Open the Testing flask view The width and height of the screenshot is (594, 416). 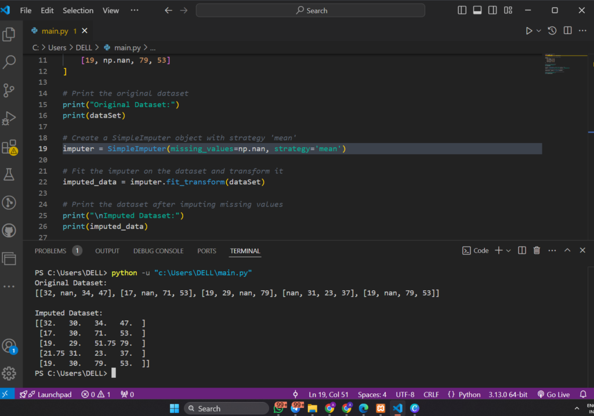[x=9, y=174]
